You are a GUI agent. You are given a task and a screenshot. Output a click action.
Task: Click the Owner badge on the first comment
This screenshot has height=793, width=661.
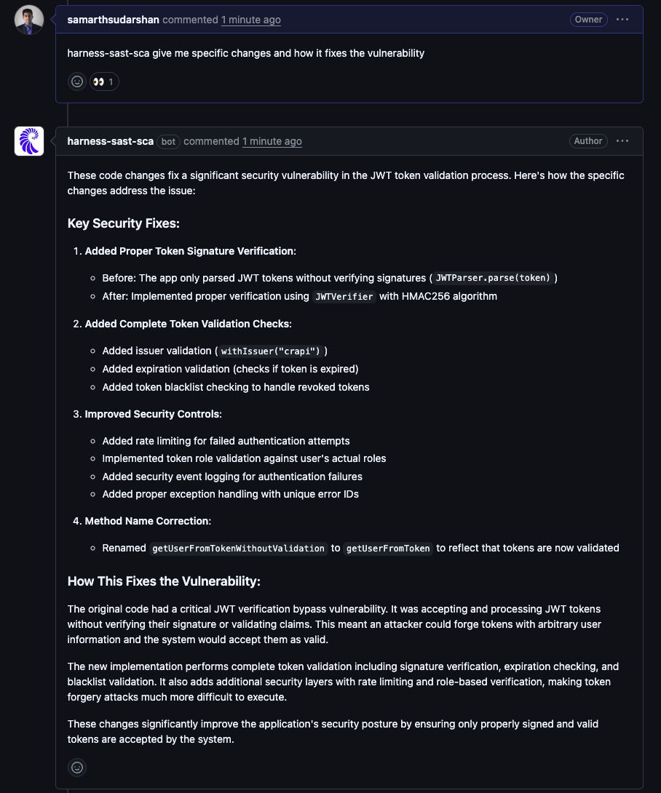(588, 20)
